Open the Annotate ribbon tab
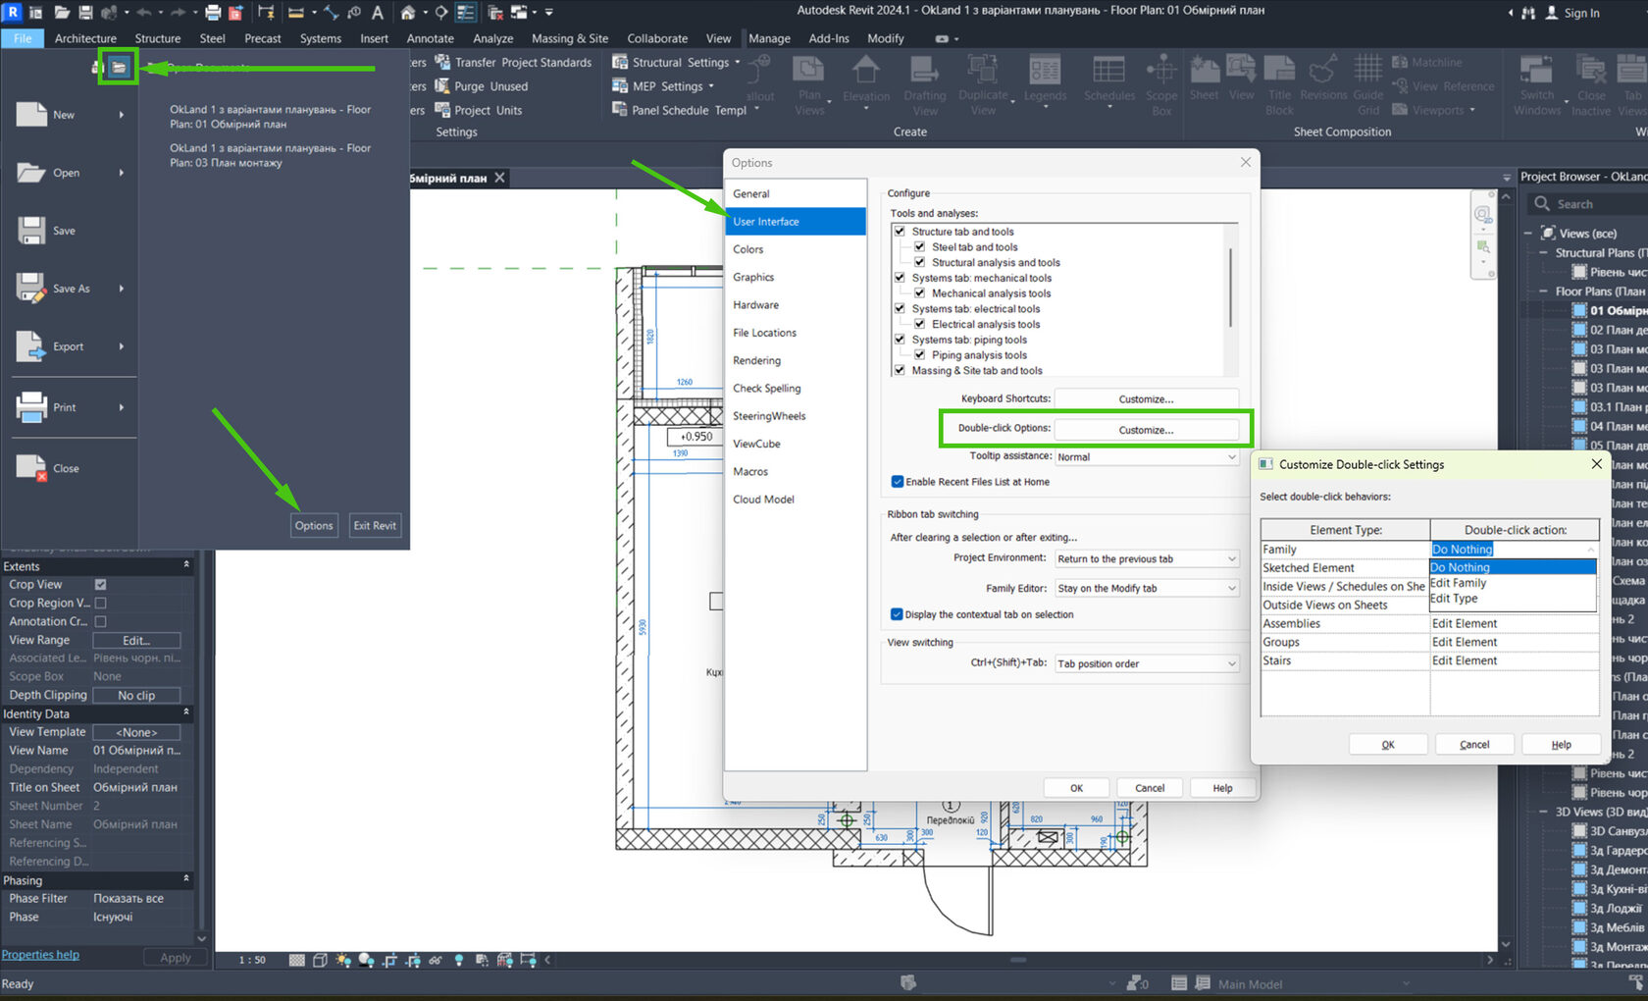The width and height of the screenshot is (1648, 1001). click(x=431, y=38)
